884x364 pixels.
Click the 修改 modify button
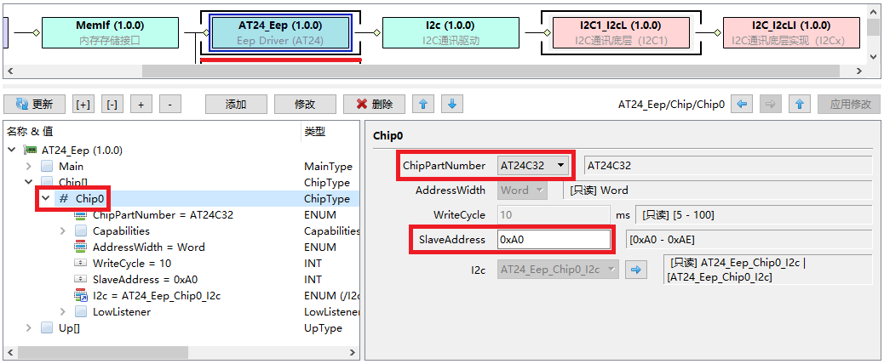[305, 105]
